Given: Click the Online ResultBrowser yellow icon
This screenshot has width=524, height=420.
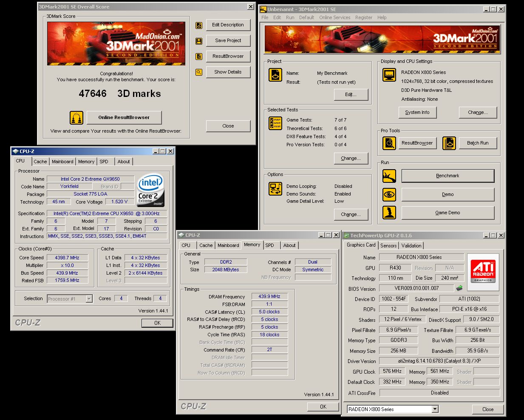Looking at the screenshot, I should coord(76,117).
